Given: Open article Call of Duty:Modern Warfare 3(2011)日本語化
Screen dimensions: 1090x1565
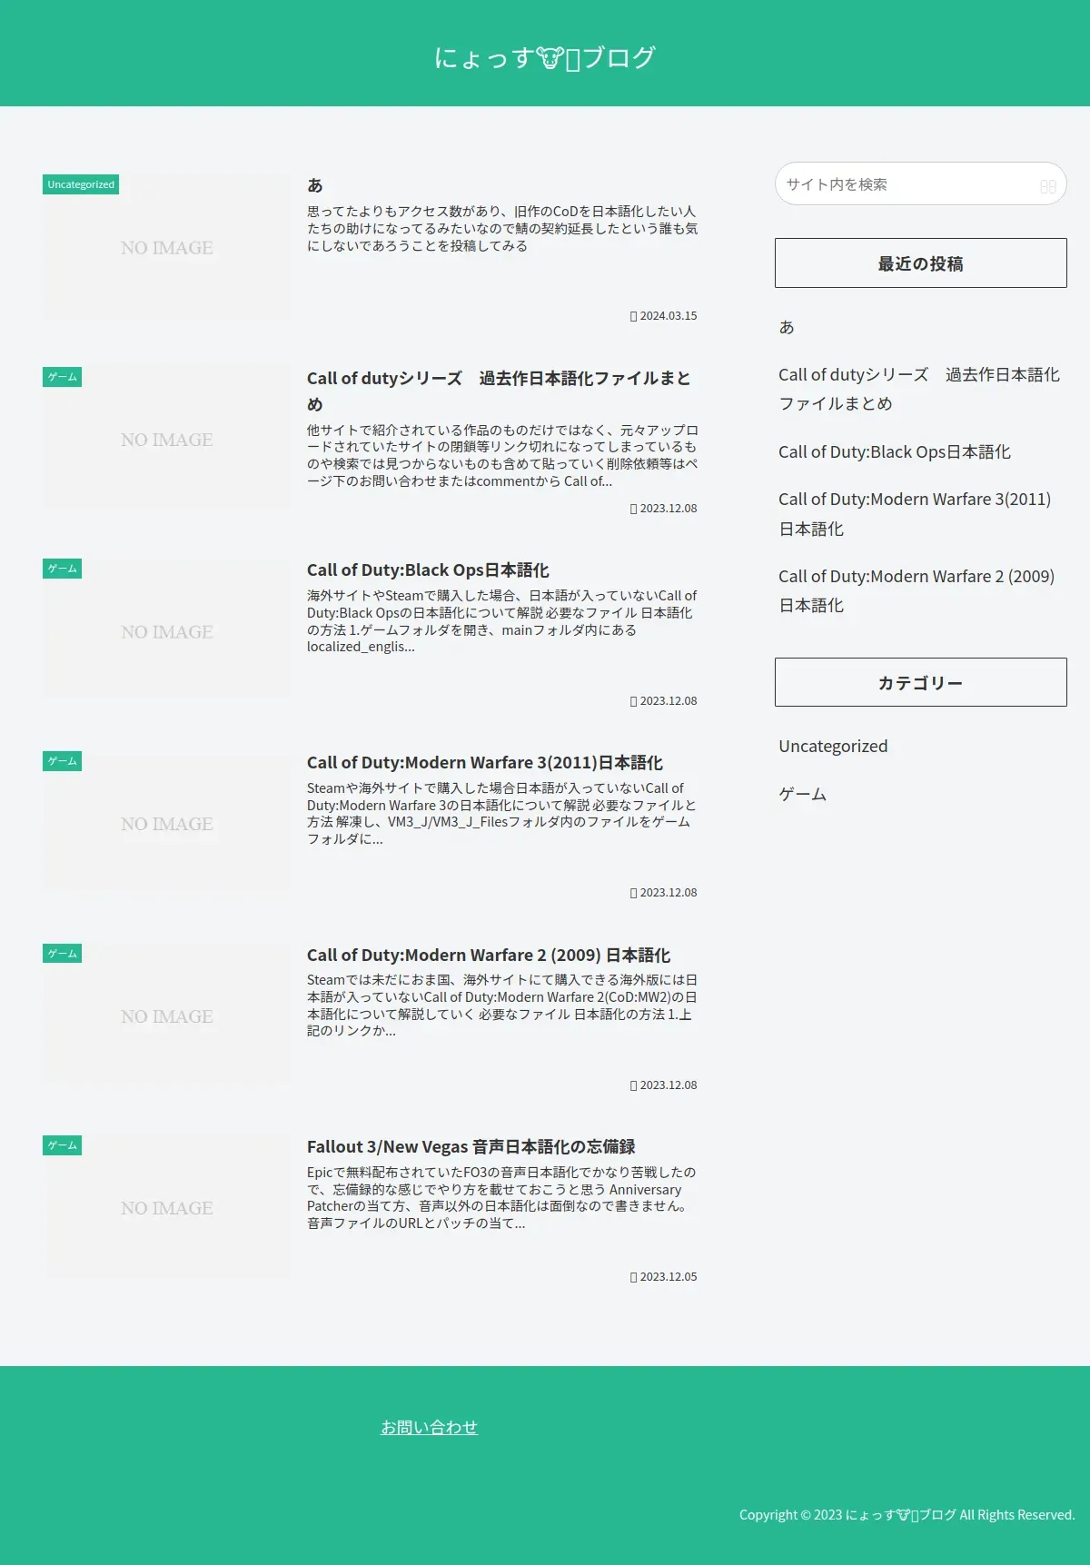Looking at the screenshot, I should tap(485, 763).
